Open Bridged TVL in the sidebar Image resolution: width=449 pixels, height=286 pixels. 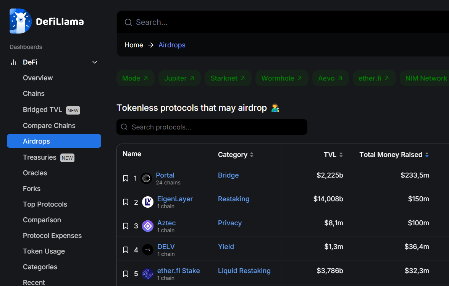[x=42, y=110]
